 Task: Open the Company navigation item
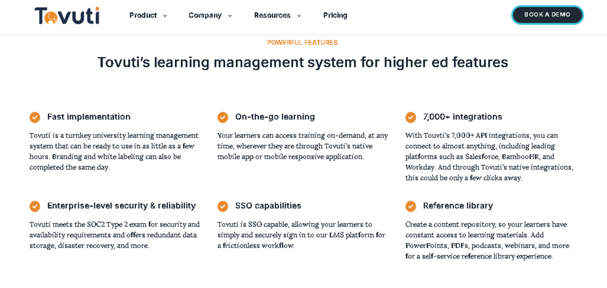[205, 16]
